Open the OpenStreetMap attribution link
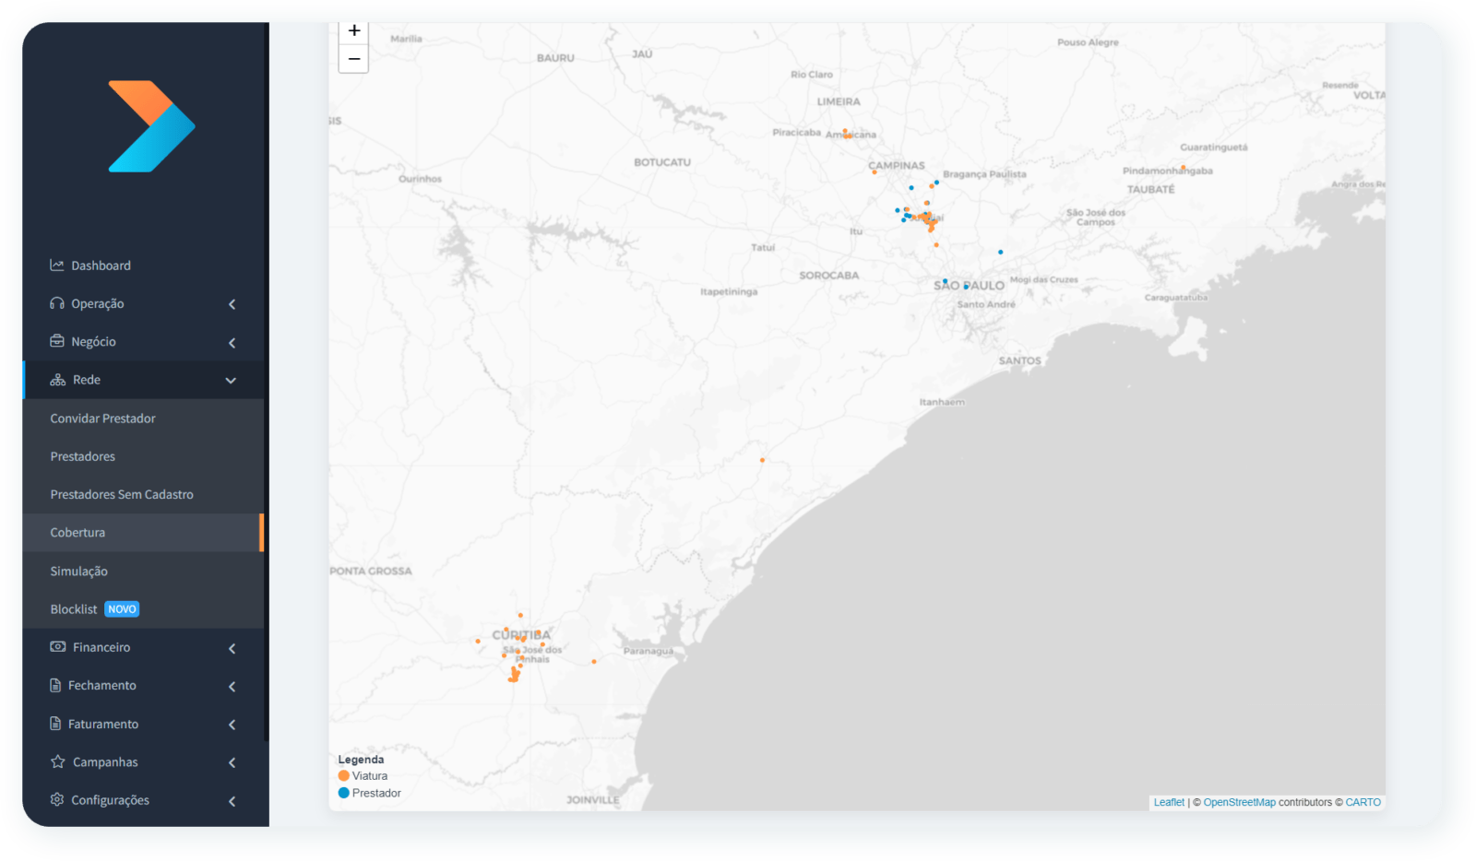This screenshot has width=1476, height=861. [x=1239, y=802]
